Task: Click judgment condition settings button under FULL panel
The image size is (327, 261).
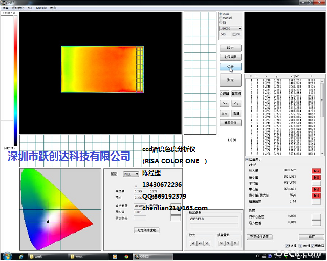Action: (x=146, y=230)
